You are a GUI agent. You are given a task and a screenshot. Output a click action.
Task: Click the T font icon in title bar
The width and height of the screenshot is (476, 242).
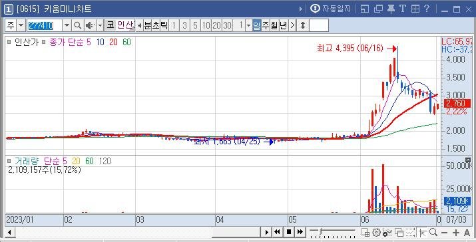pos(403,9)
